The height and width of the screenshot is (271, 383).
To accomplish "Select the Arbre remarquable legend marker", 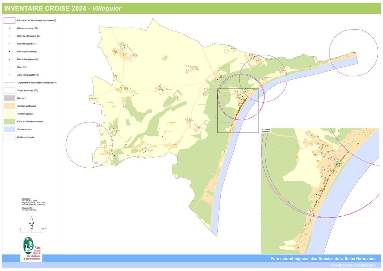I will 9,74.
